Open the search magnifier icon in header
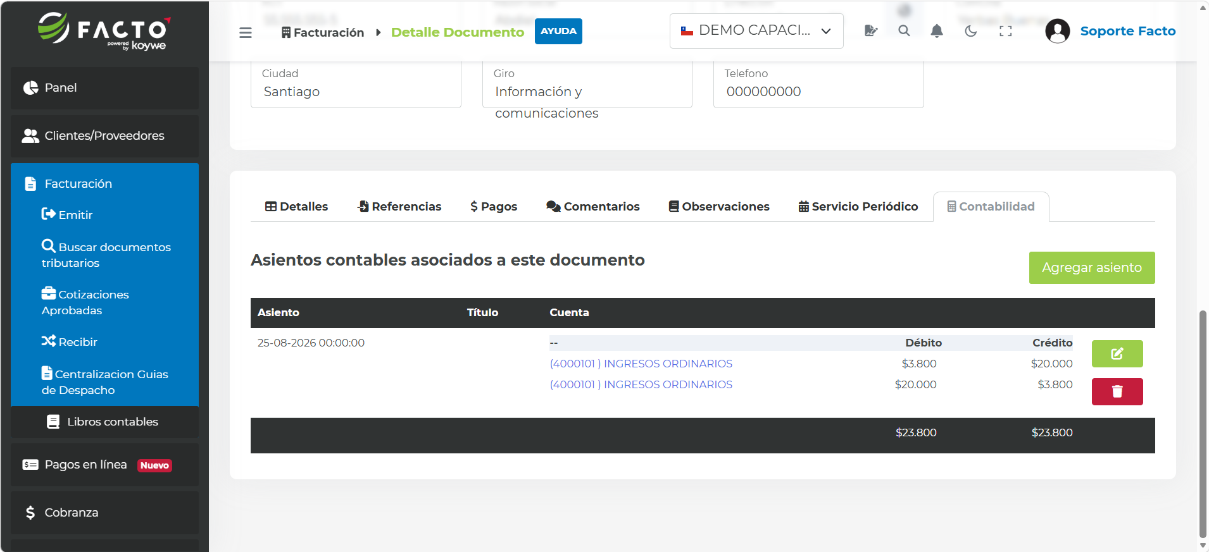This screenshot has height=552, width=1209. 904,31
